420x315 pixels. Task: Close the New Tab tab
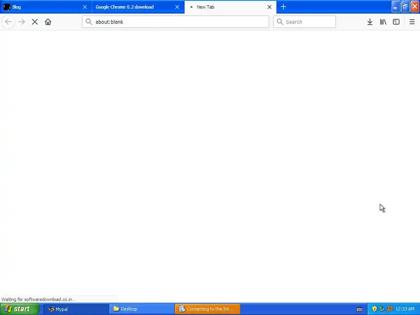[x=269, y=7]
